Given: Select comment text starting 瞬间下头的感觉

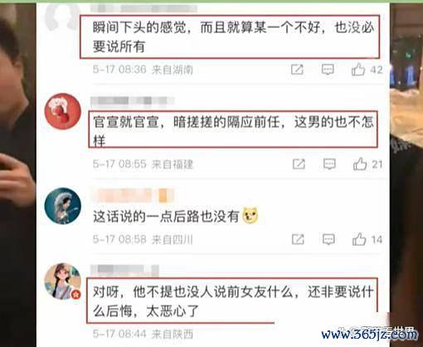Looking at the screenshot, I should click(x=234, y=36).
